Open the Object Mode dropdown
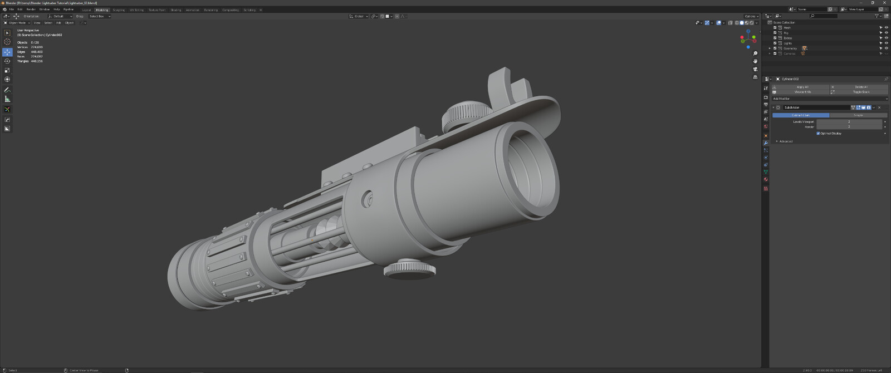This screenshot has height=373, width=891. 16,23
